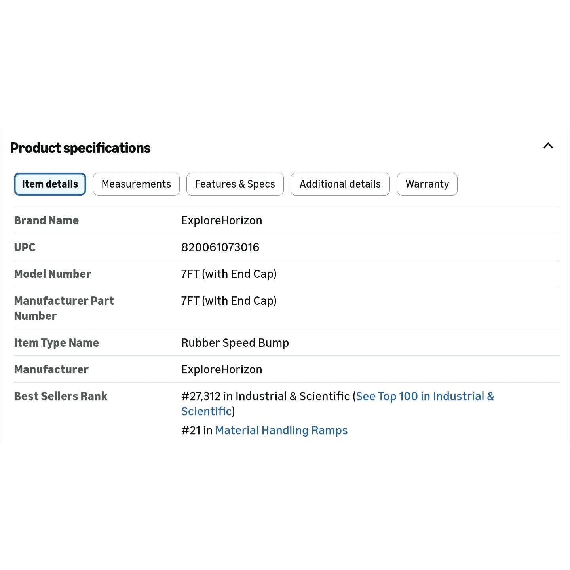Click the Model Number value 7FT (with End Cap)
The image size is (570, 570).
[229, 274]
